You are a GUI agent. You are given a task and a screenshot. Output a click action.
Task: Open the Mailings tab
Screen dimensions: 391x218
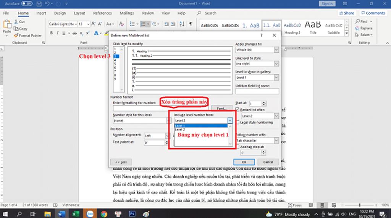[127, 13]
